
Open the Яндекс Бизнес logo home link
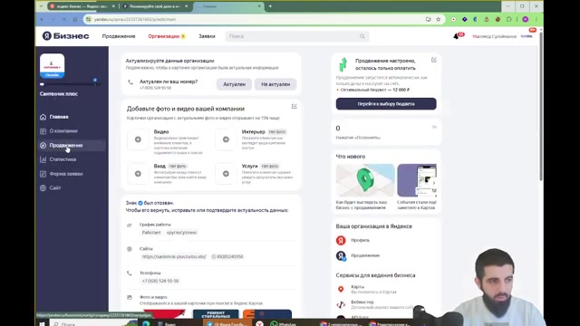(65, 36)
